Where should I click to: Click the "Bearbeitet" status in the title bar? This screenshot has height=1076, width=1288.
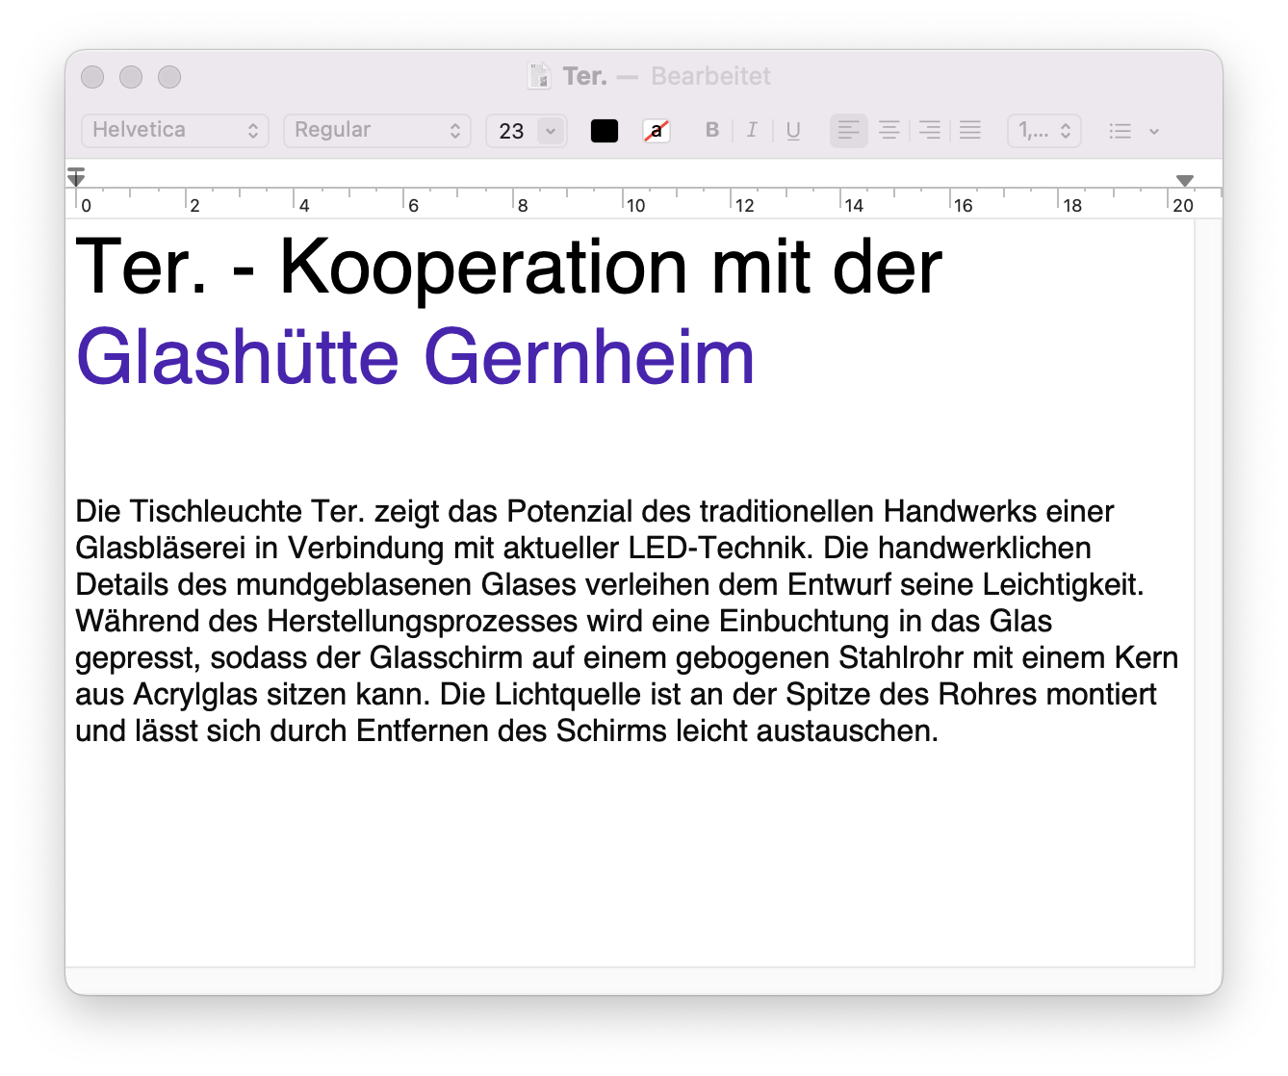click(711, 76)
